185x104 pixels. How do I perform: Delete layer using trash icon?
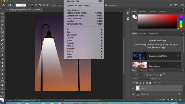coord(180,100)
